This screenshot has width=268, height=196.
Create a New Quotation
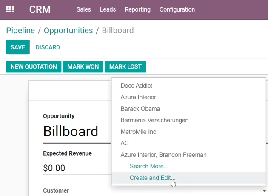pos(34,66)
